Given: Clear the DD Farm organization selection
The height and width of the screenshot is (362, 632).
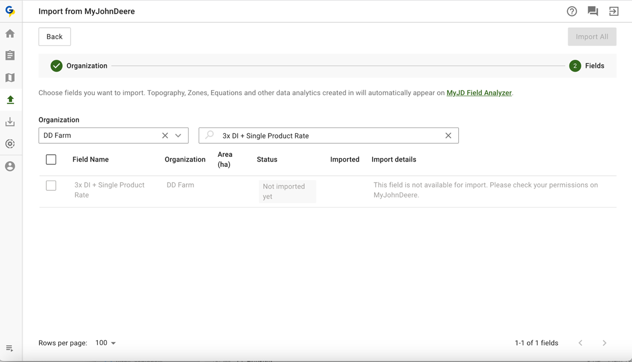Looking at the screenshot, I should pyautogui.click(x=165, y=135).
